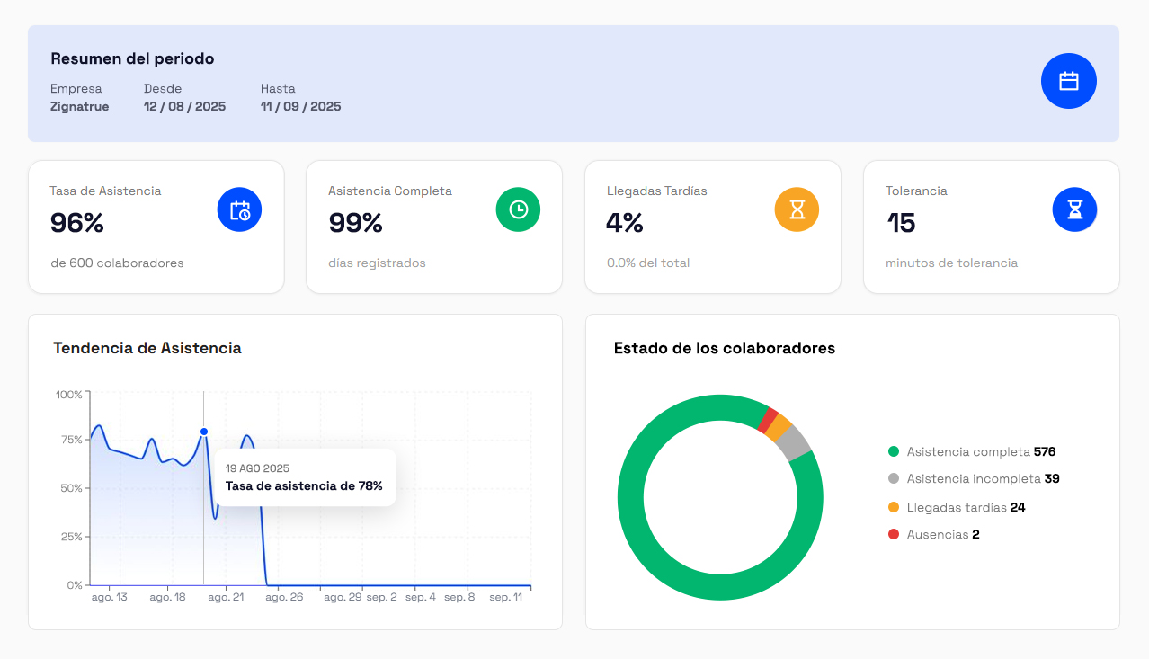Select the red Ausencias legend dot

click(894, 534)
